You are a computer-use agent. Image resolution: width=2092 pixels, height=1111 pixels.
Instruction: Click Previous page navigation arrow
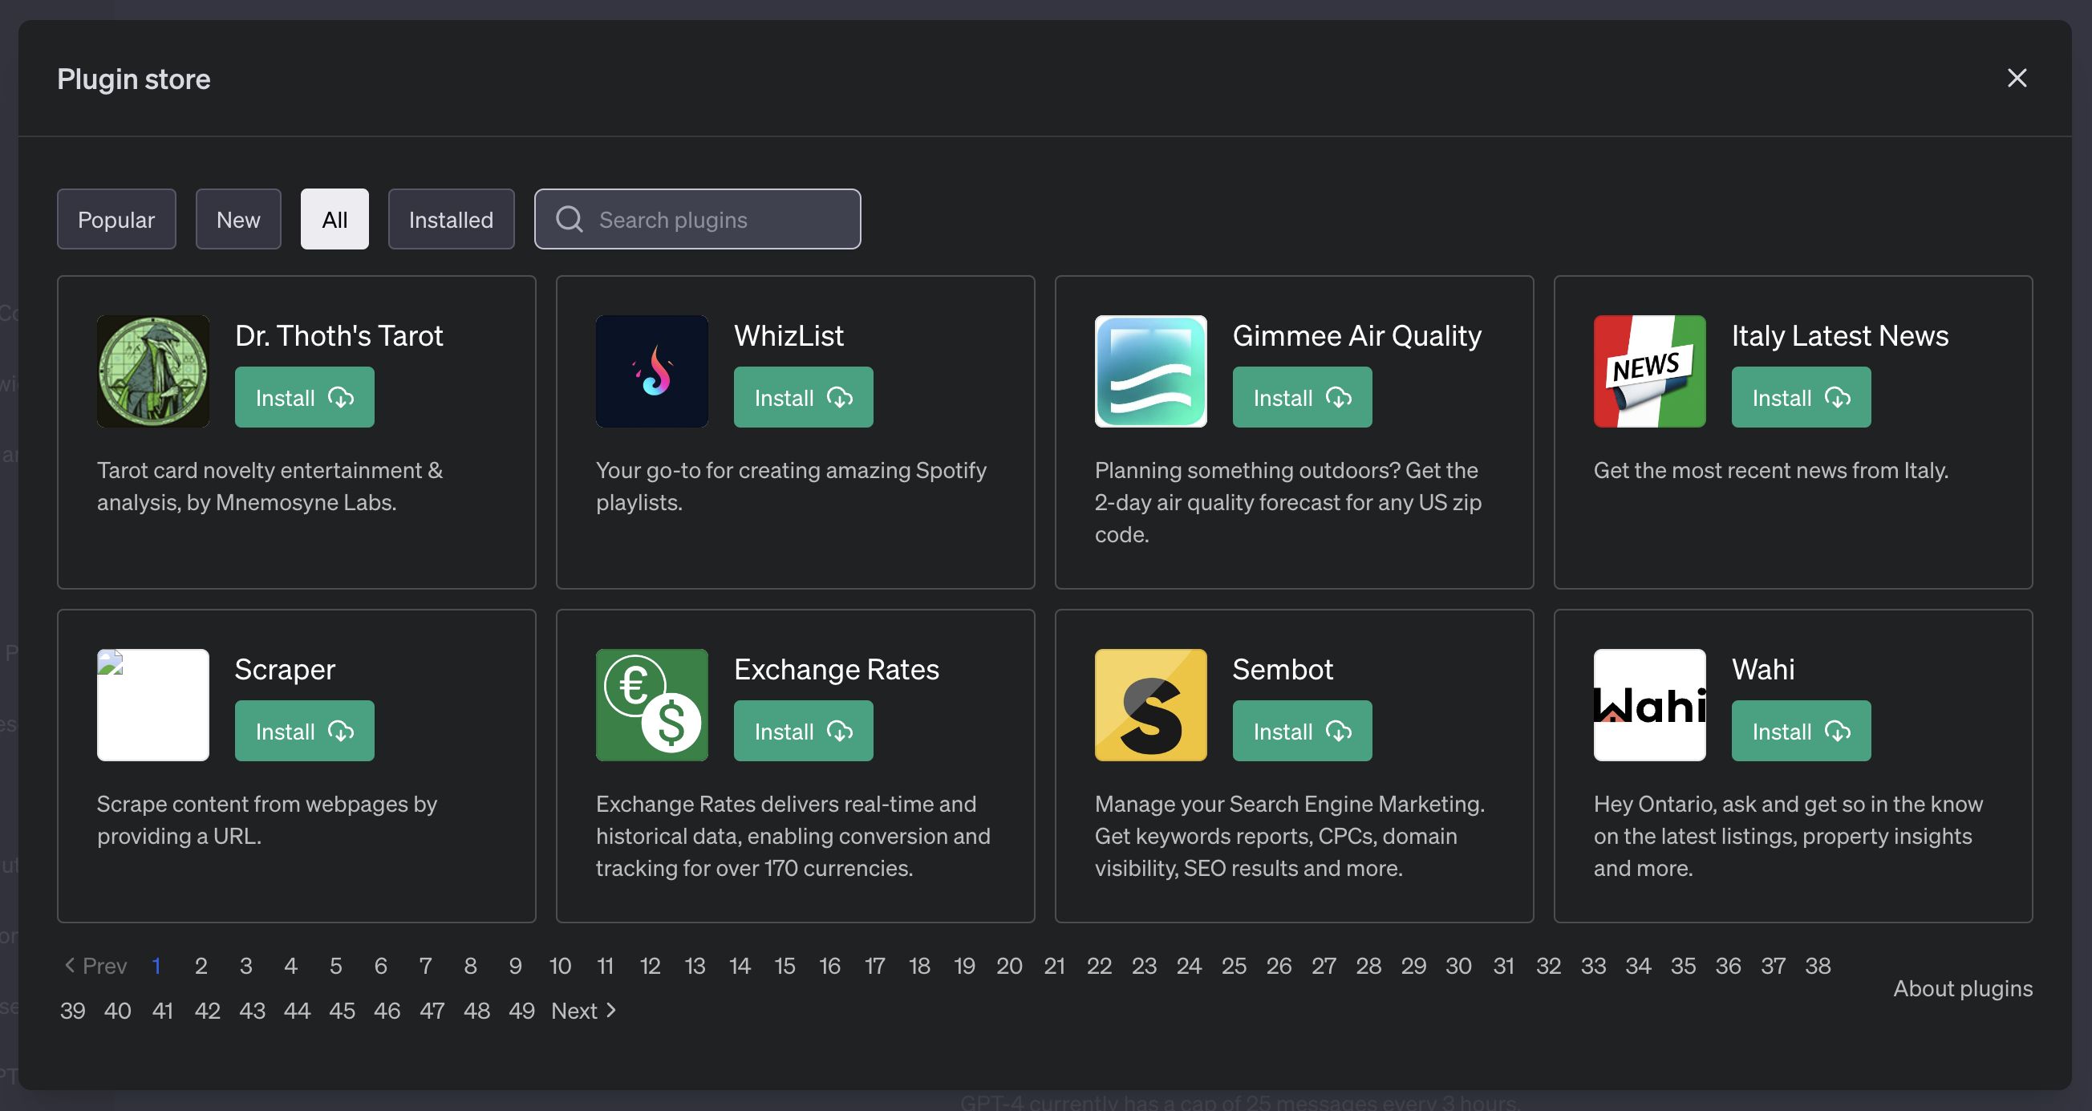(69, 964)
